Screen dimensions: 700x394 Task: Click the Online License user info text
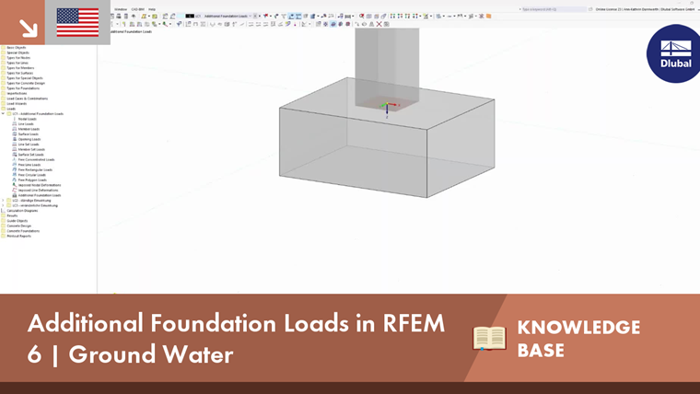tap(645, 9)
